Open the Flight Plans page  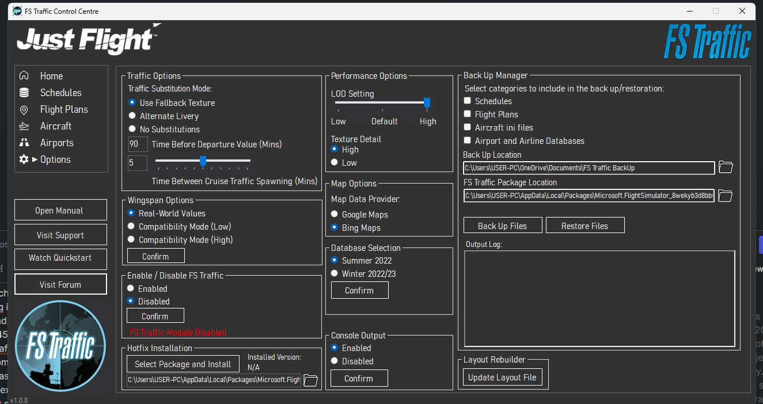pyautogui.click(x=64, y=109)
